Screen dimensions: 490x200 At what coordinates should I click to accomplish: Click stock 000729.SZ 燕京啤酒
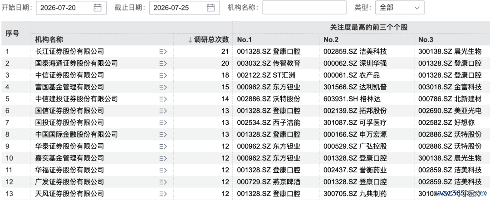click(269, 182)
